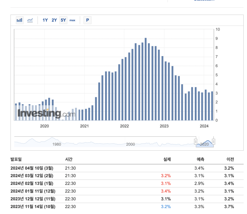Select row 2024년 03월 12일 (2월)
The height and width of the screenshot is (214, 247).
127,176
